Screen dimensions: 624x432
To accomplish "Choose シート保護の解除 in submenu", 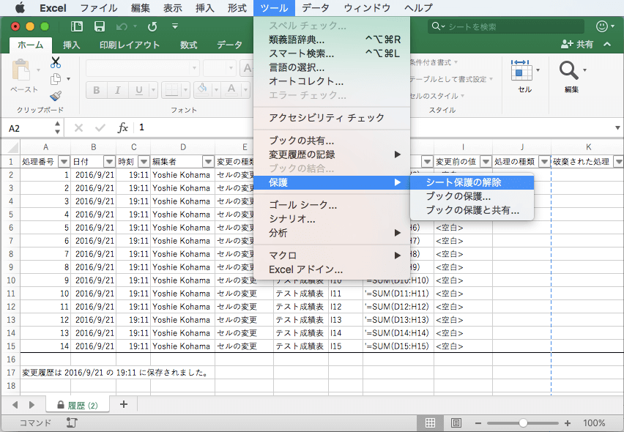I will click(472, 182).
